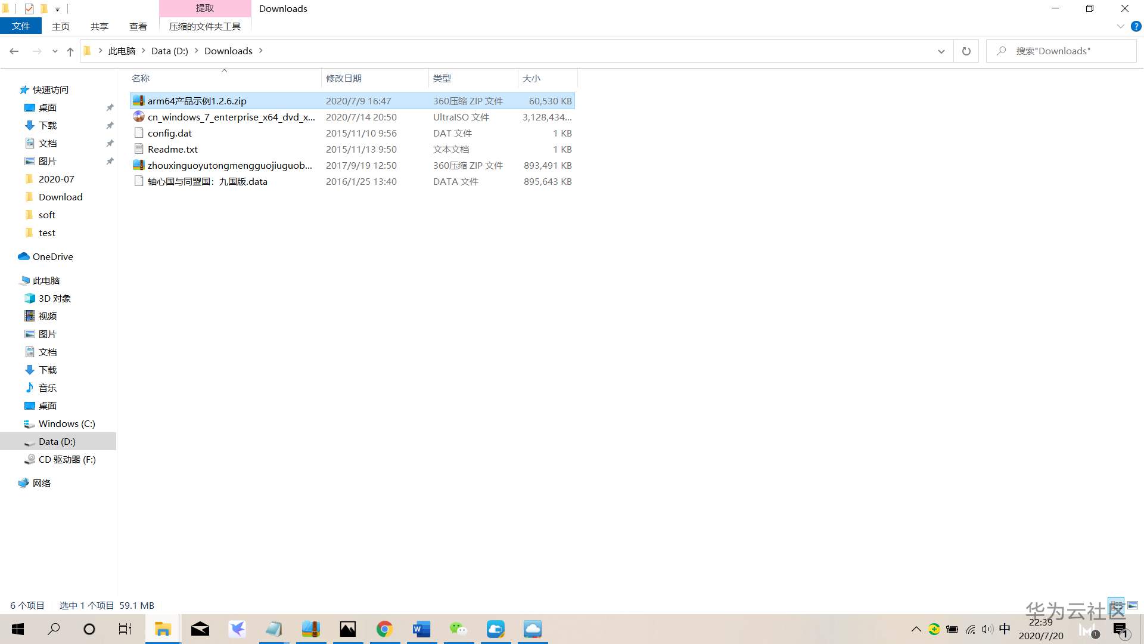Expand the ribbon with the chevron
Image resolution: width=1144 pixels, height=644 pixels.
point(1120,26)
